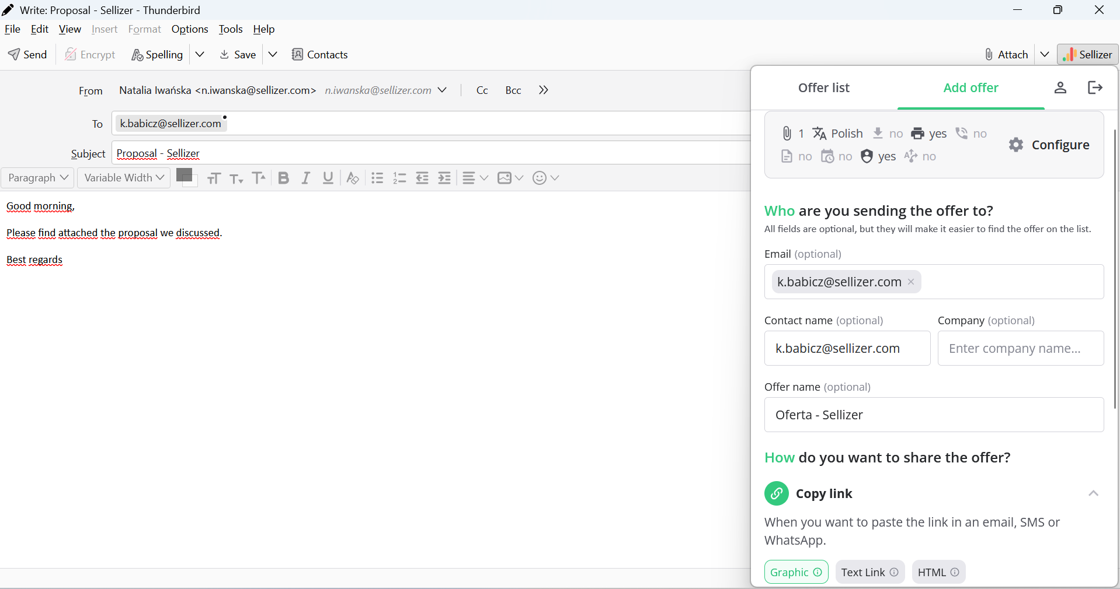1120x589 pixels.
Task: Show more address field options chevron
Action: click(x=544, y=90)
